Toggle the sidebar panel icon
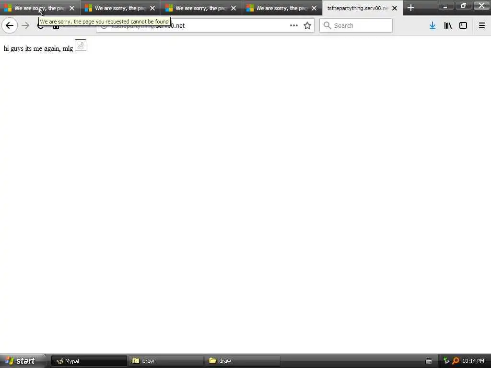The width and height of the screenshot is (491, 368). (463, 25)
